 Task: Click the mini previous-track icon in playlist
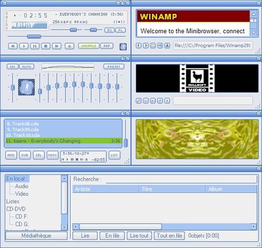pos(63,160)
